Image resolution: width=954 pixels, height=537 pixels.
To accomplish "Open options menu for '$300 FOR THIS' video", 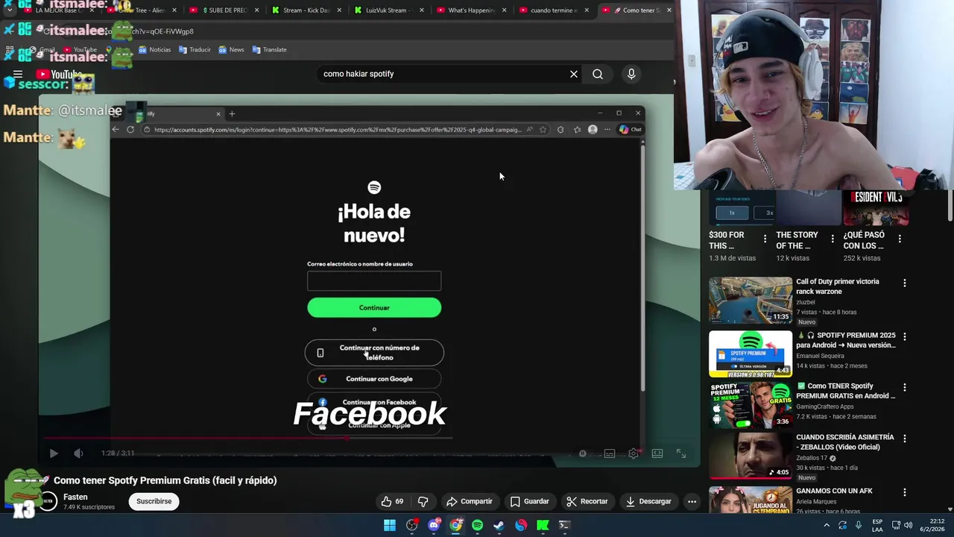I will (x=765, y=239).
